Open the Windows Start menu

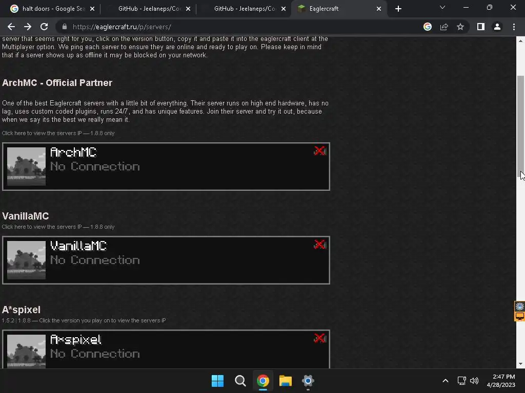click(x=217, y=381)
